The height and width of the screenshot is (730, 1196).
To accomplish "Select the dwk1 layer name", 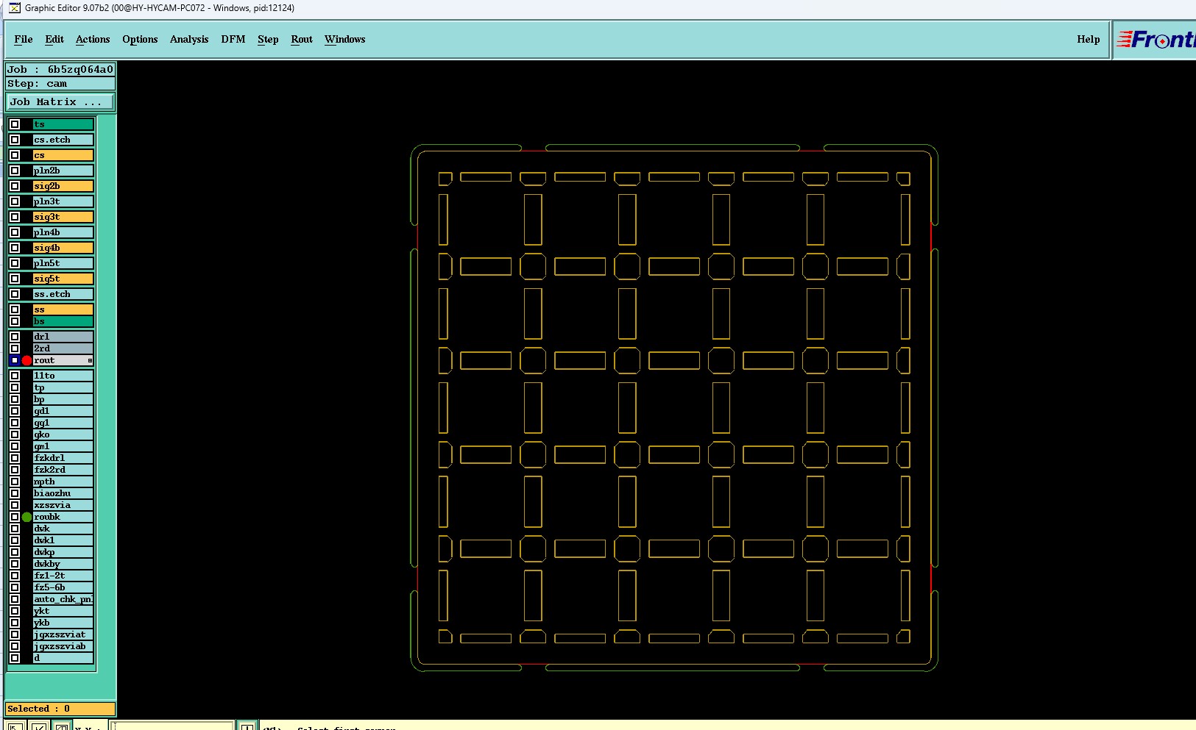I will [x=63, y=540].
